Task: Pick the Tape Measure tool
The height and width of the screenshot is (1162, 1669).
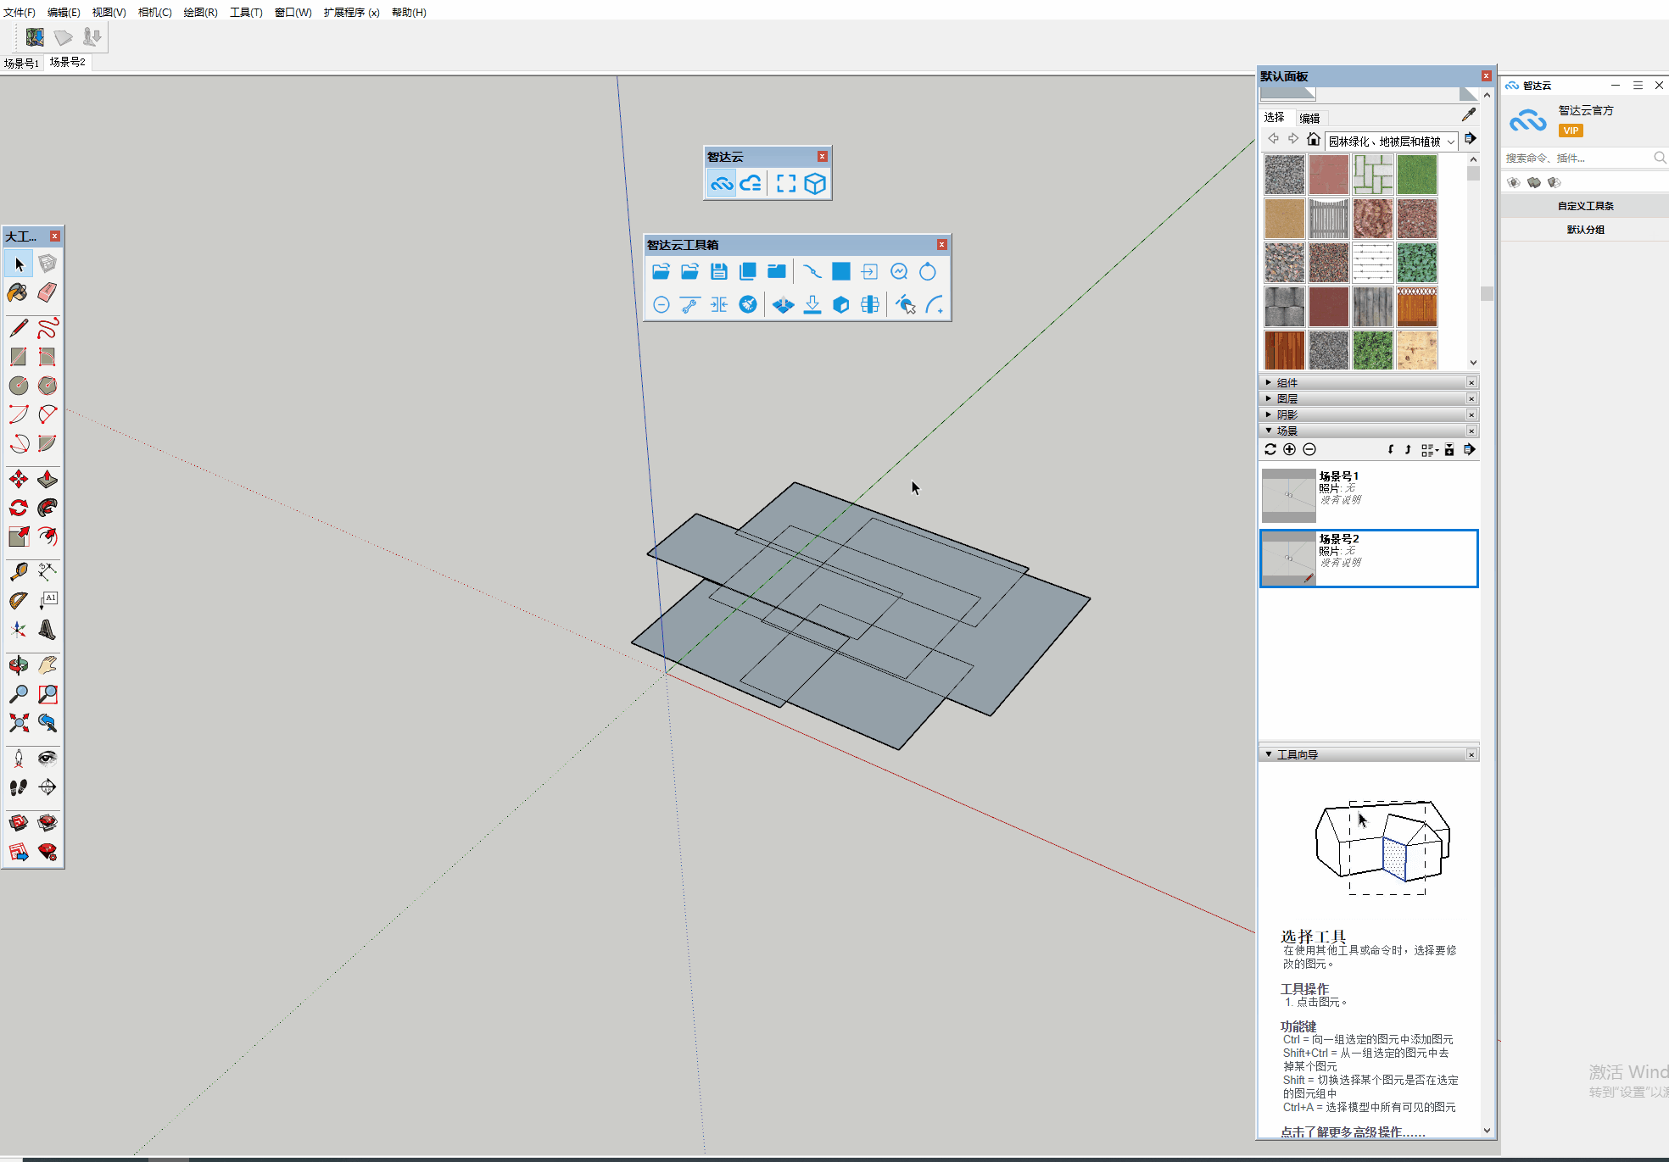Action: [18, 572]
